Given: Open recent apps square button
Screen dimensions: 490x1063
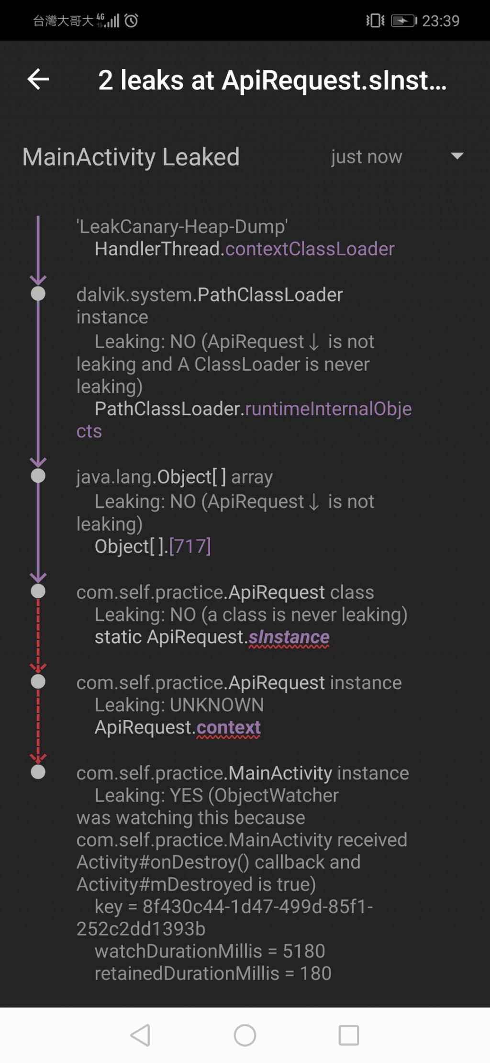Looking at the screenshot, I should (x=349, y=1035).
